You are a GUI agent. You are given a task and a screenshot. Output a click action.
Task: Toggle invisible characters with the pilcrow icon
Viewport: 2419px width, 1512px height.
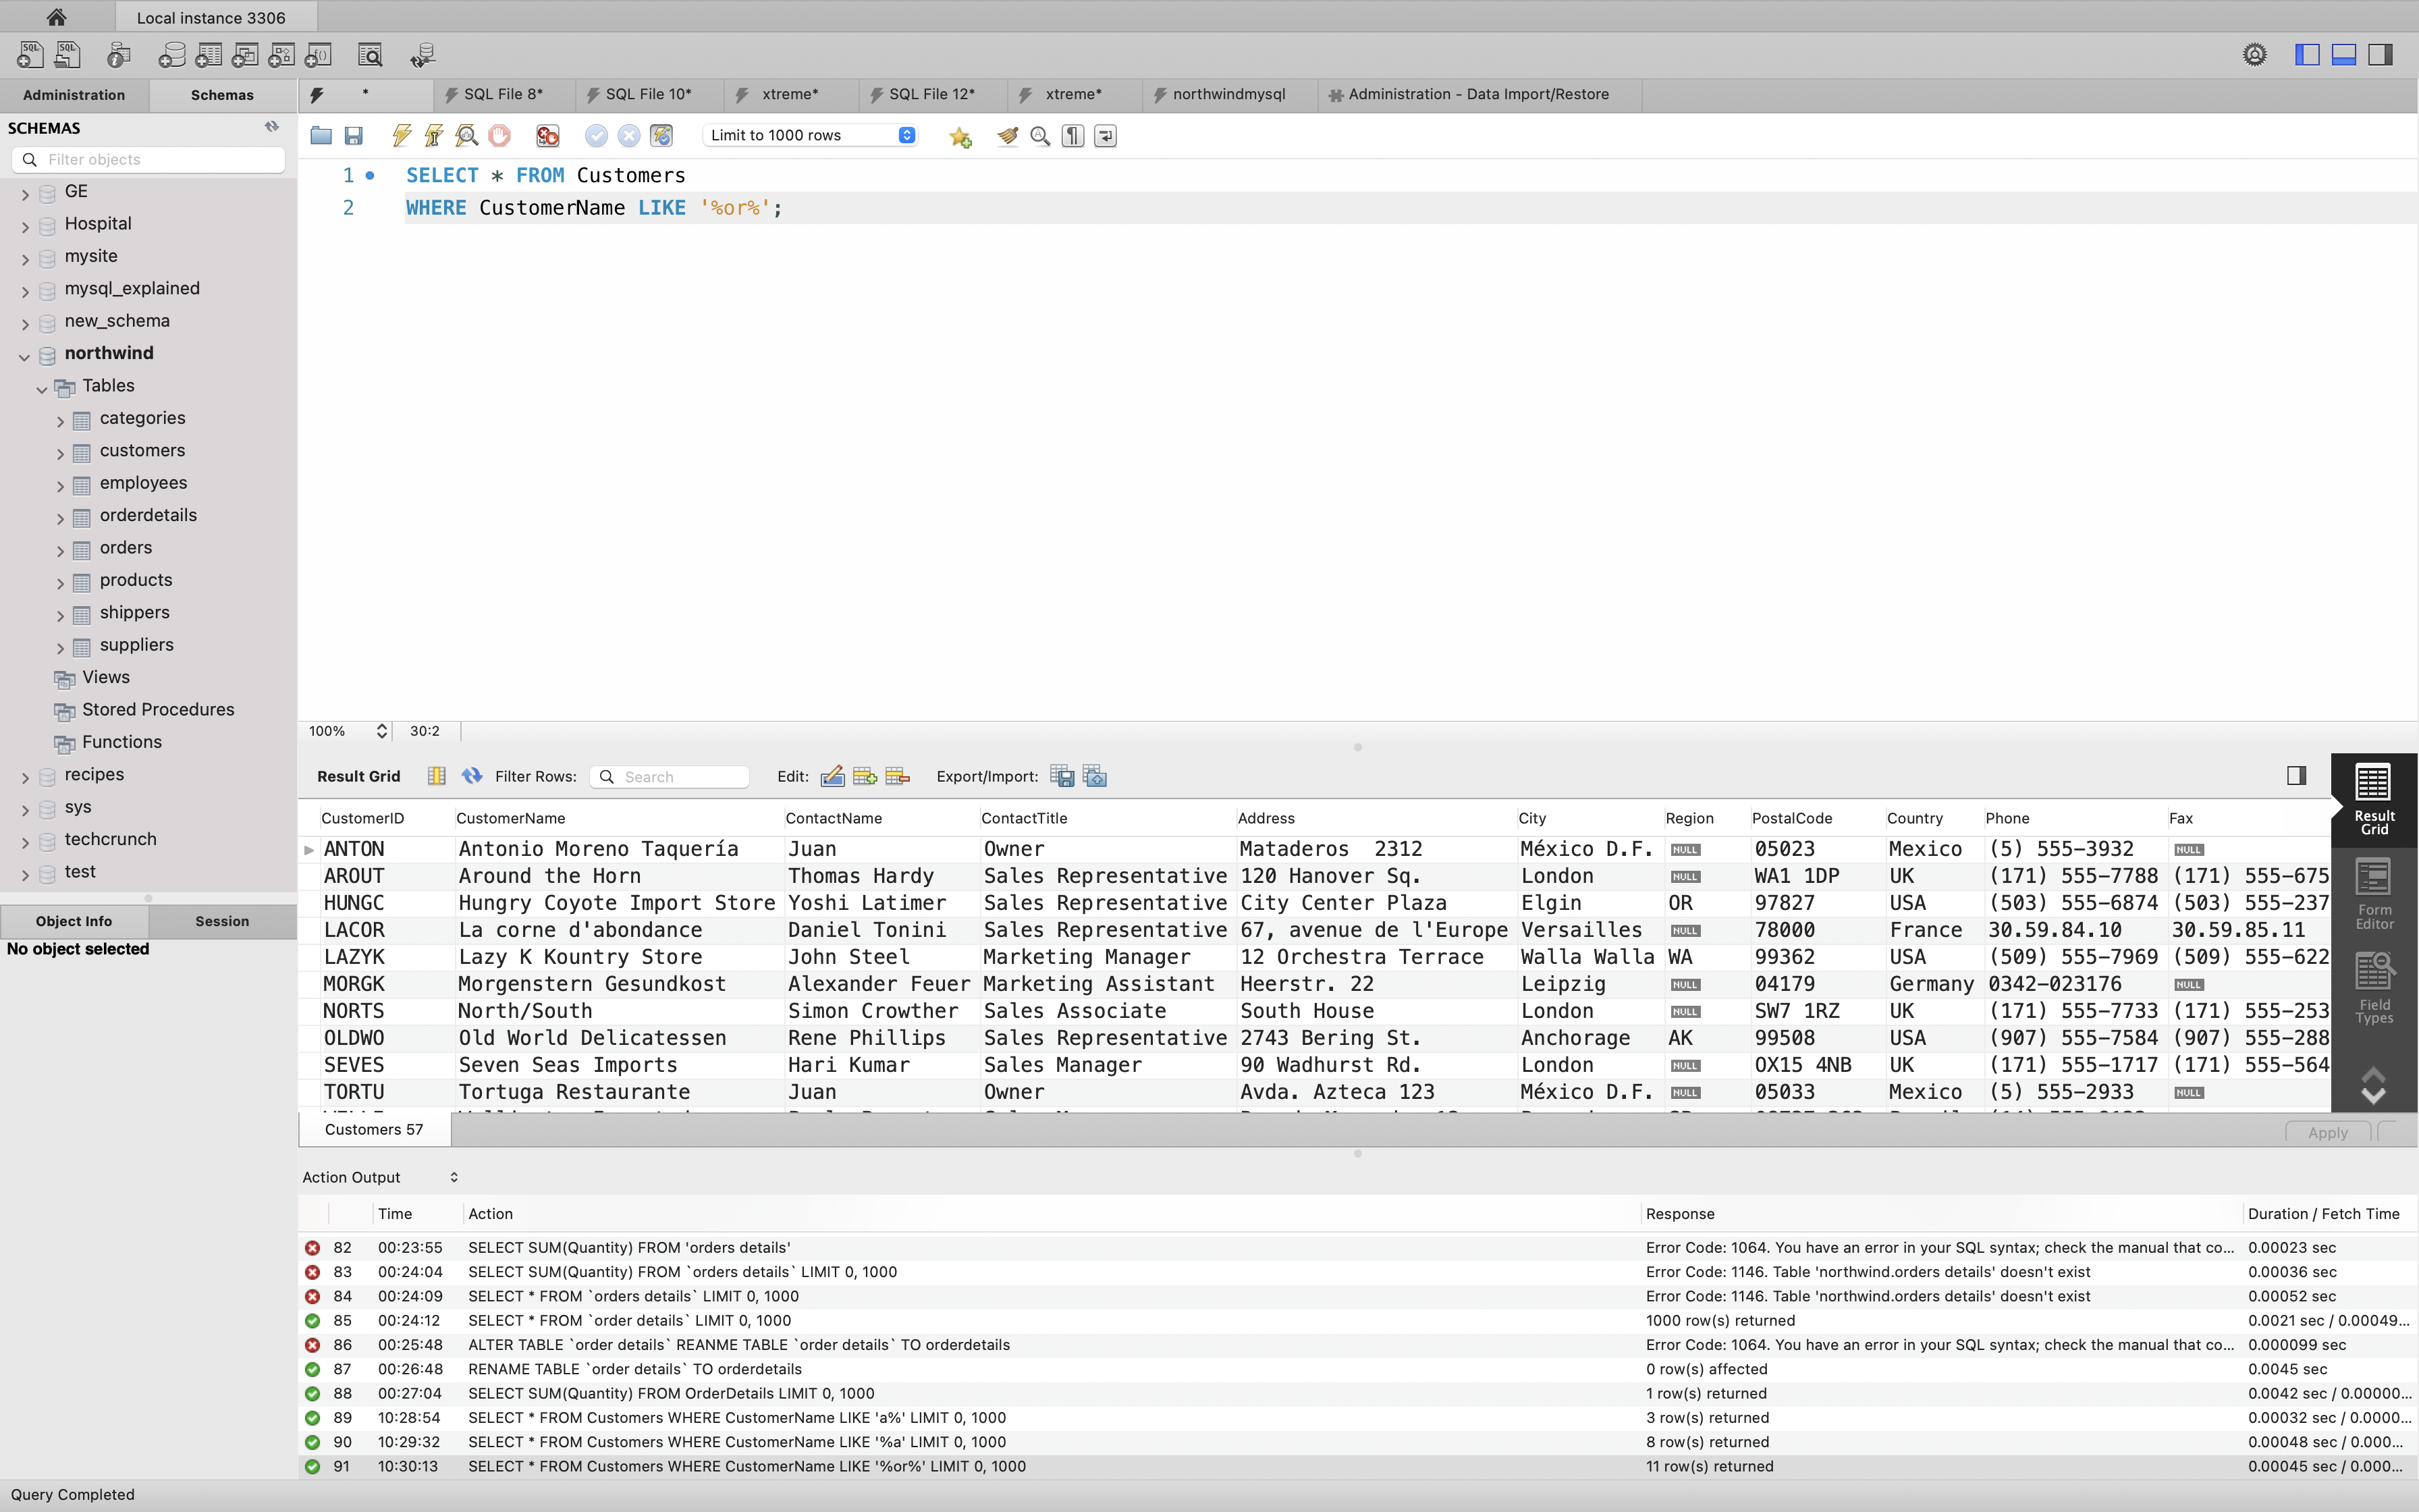[1072, 135]
